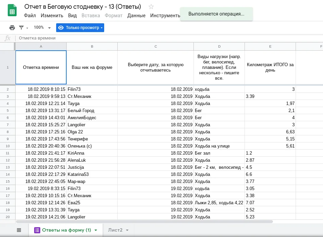
Task: Open the Данные menu
Action: click(136, 16)
